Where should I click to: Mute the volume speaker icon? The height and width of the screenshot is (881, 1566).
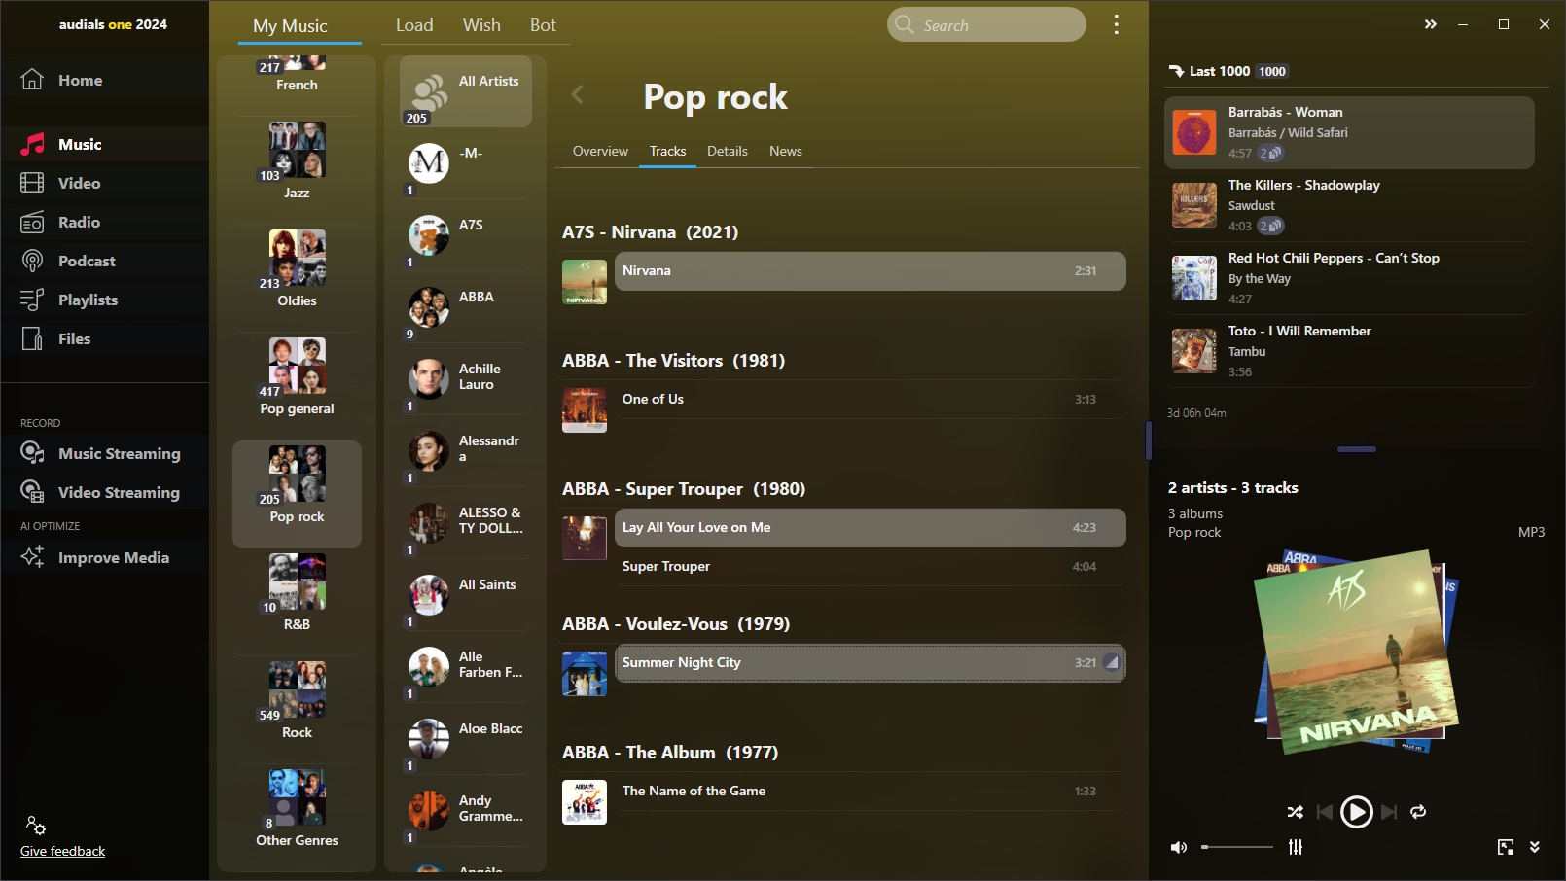coord(1178,847)
